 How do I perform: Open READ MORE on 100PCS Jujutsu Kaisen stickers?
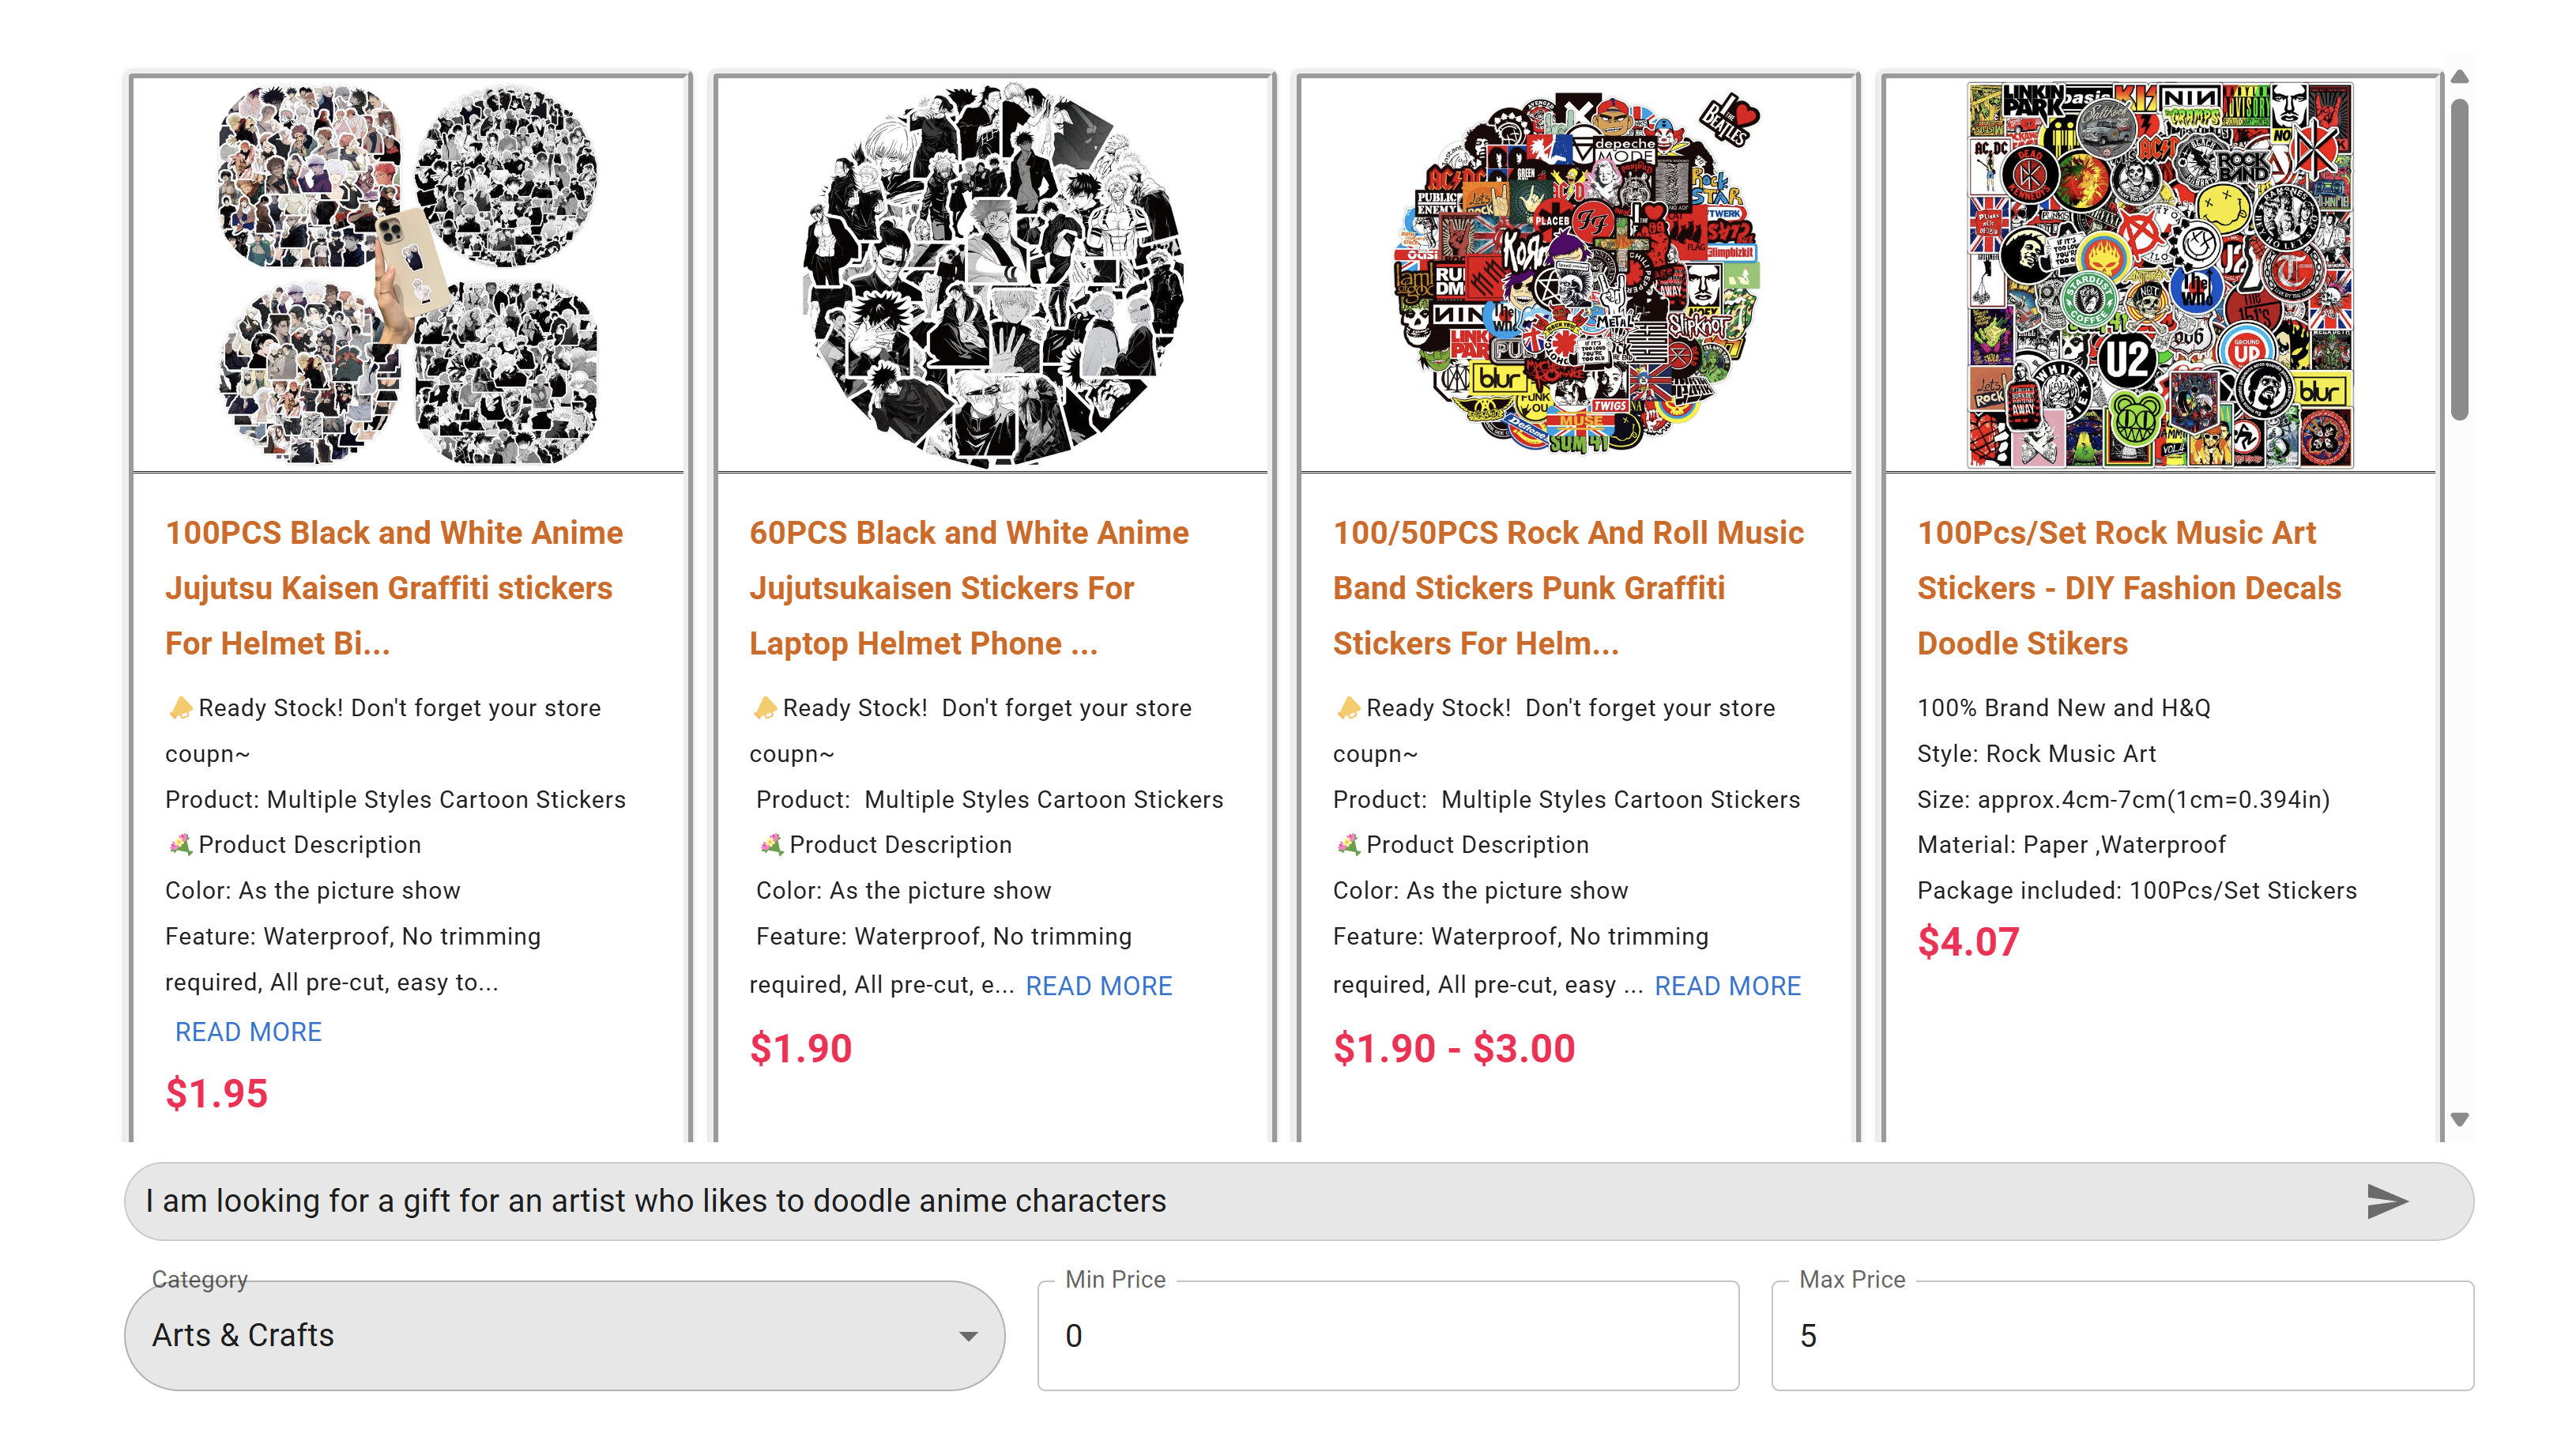[248, 1032]
